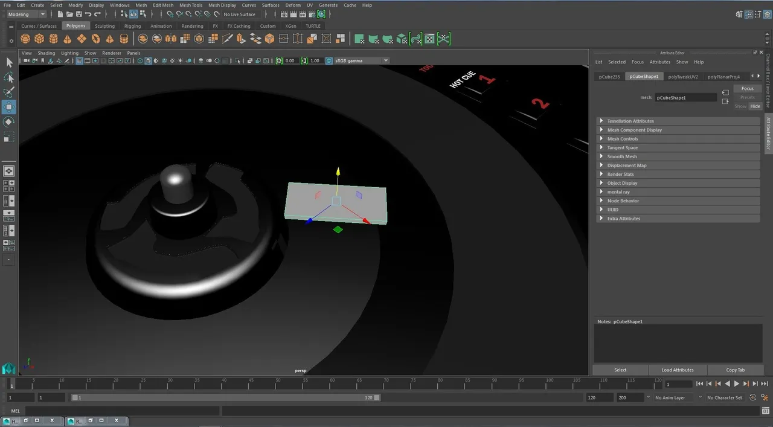Create a polygon cylinder from shelf
This screenshot has height=427, width=773.
[53, 39]
